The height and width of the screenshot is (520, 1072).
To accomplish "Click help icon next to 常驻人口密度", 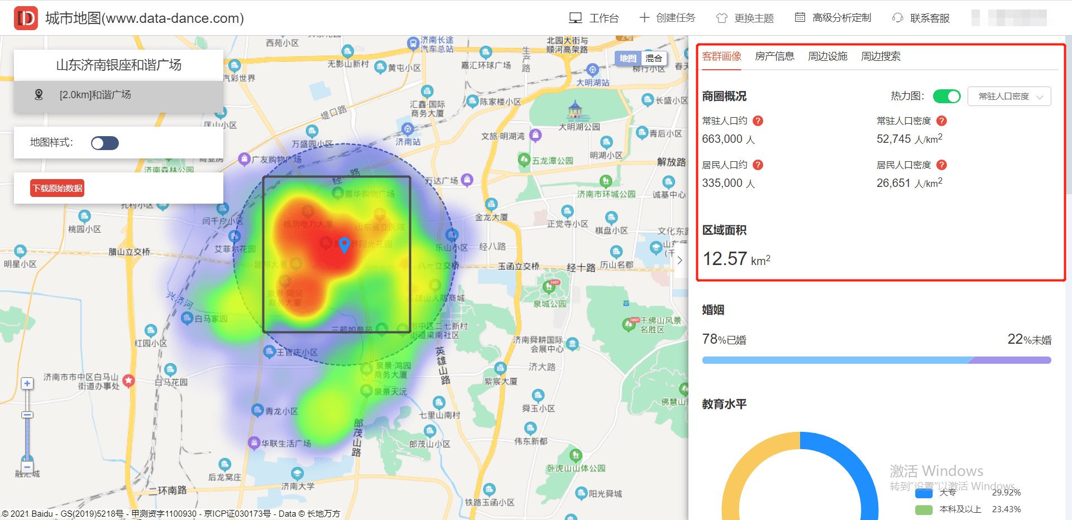I will pyautogui.click(x=941, y=121).
